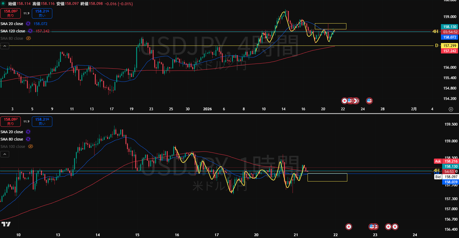This screenshot has width=459, height=238.
Task: Click the refresh icon beside SMA 20 in 4H chart
Action: tap(28, 24)
